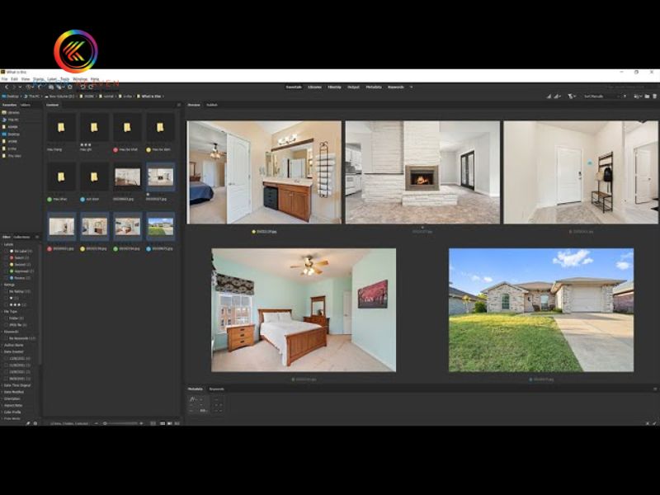Click Desktop in the path bar

(x=11, y=97)
